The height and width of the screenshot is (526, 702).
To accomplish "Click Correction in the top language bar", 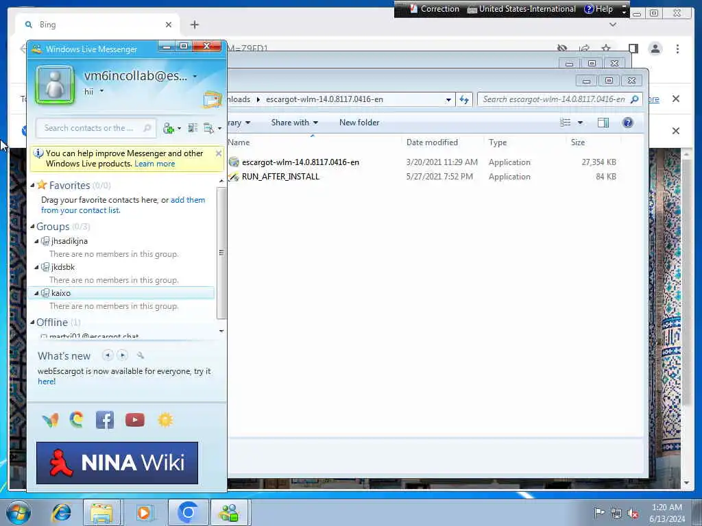I will pos(434,9).
